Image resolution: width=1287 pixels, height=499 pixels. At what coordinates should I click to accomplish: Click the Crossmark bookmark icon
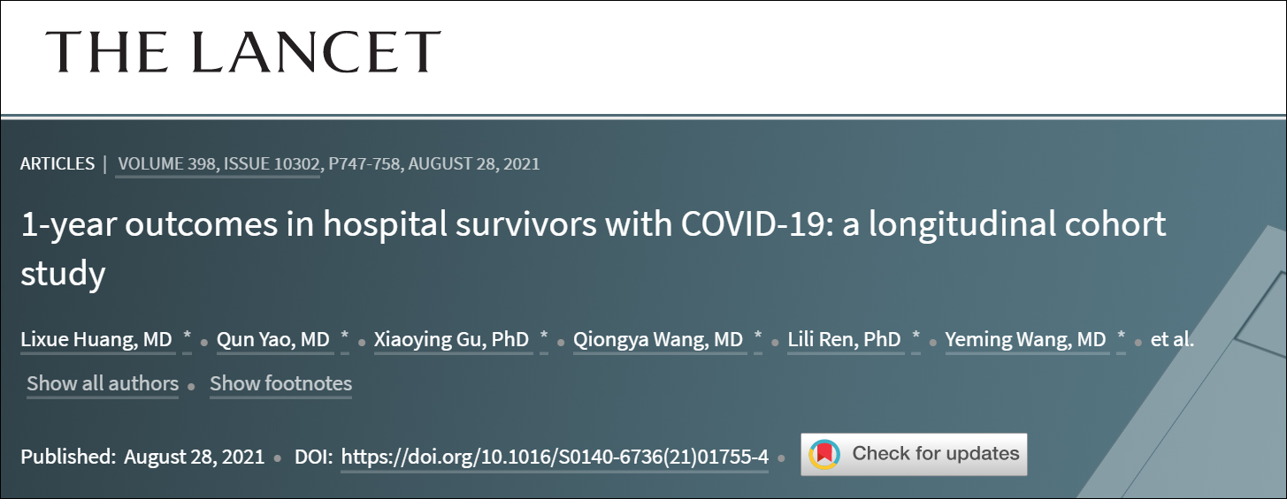(824, 455)
